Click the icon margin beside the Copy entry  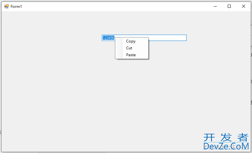119,41
